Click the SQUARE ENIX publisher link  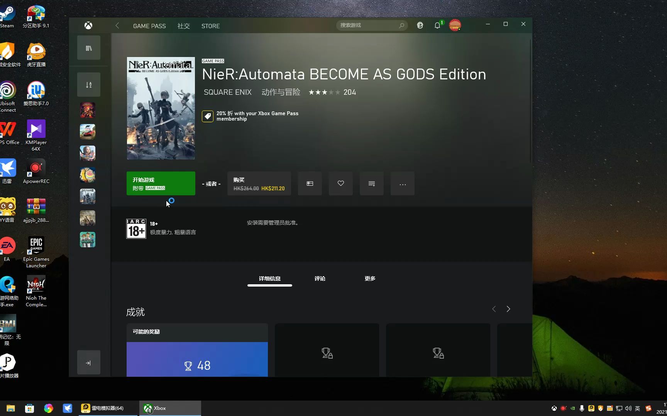[x=228, y=92]
